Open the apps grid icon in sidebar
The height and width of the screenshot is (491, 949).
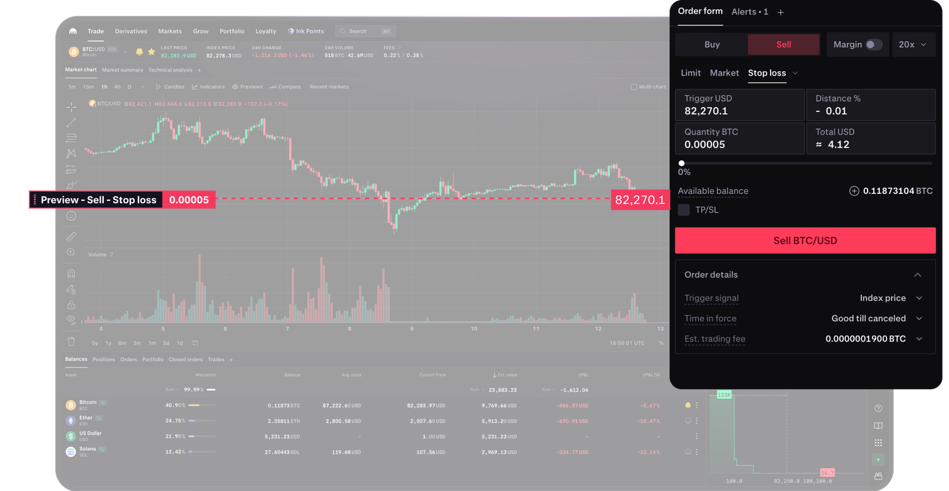[878, 443]
